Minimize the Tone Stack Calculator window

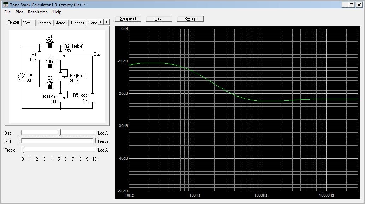pos(345,5)
